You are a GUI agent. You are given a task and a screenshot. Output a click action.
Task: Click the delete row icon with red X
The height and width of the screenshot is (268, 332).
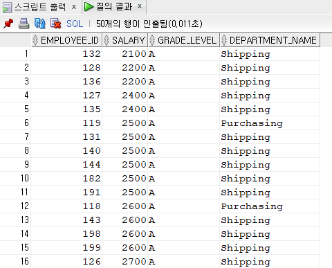[55, 24]
